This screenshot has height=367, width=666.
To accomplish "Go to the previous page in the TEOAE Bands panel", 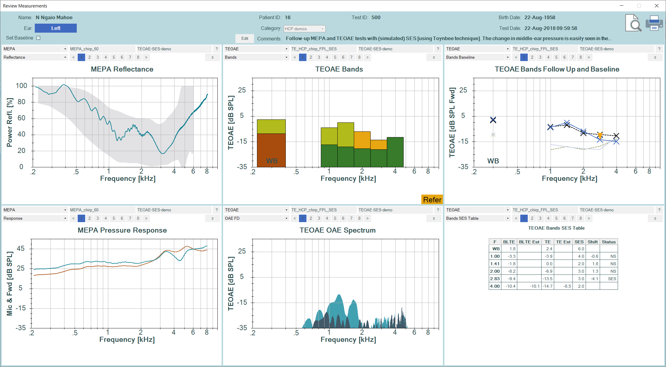I will (294, 57).
